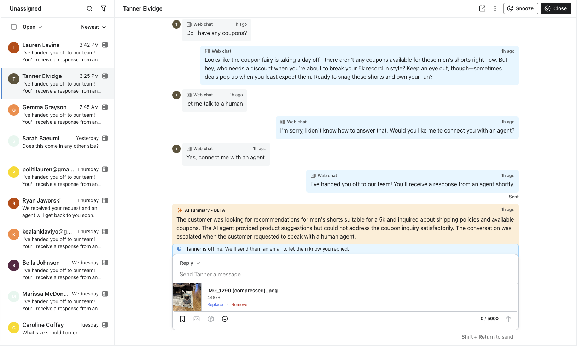
Task: Expand the Open status dropdown
Action: [x=32, y=27]
